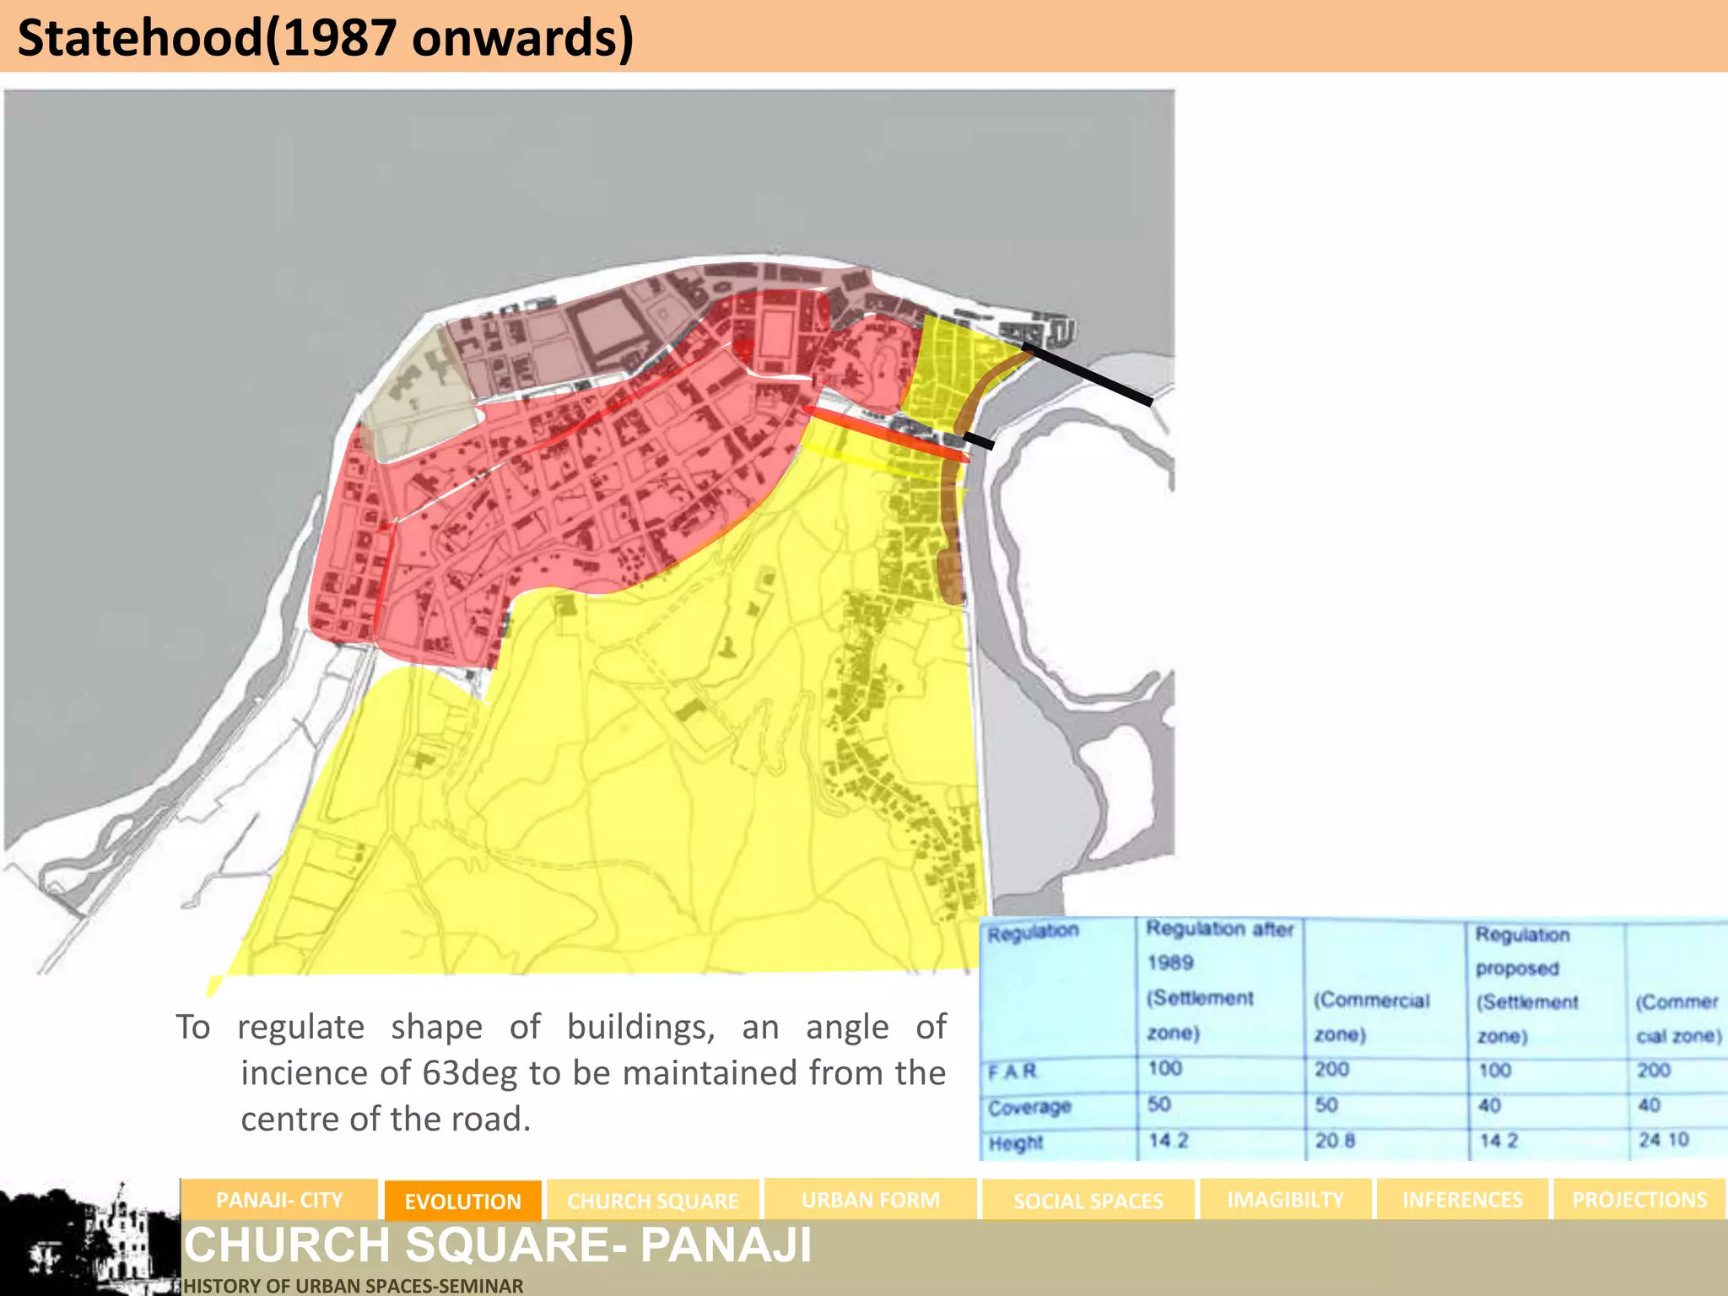Open the PANAJI- CITY tab
This screenshot has width=1728, height=1296.
(279, 1199)
